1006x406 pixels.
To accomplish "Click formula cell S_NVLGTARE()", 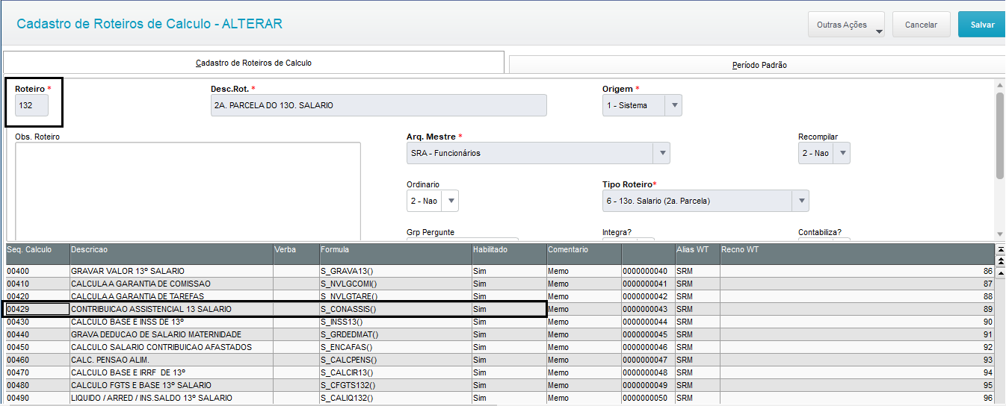I will pos(395,296).
